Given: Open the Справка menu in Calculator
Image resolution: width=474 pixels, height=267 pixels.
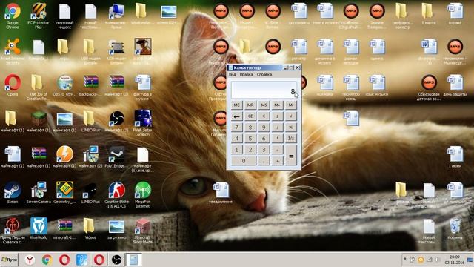Looking at the screenshot, I should pyautogui.click(x=264, y=74).
